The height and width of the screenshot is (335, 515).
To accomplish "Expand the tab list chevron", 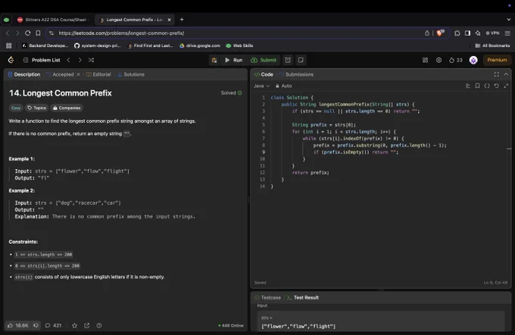I will pyautogui.click(x=508, y=20).
